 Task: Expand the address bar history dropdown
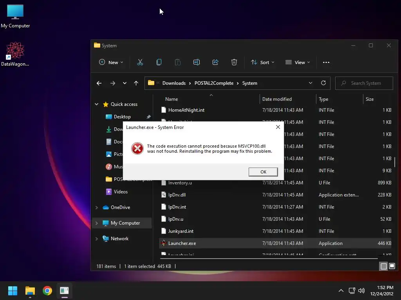click(x=311, y=83)
